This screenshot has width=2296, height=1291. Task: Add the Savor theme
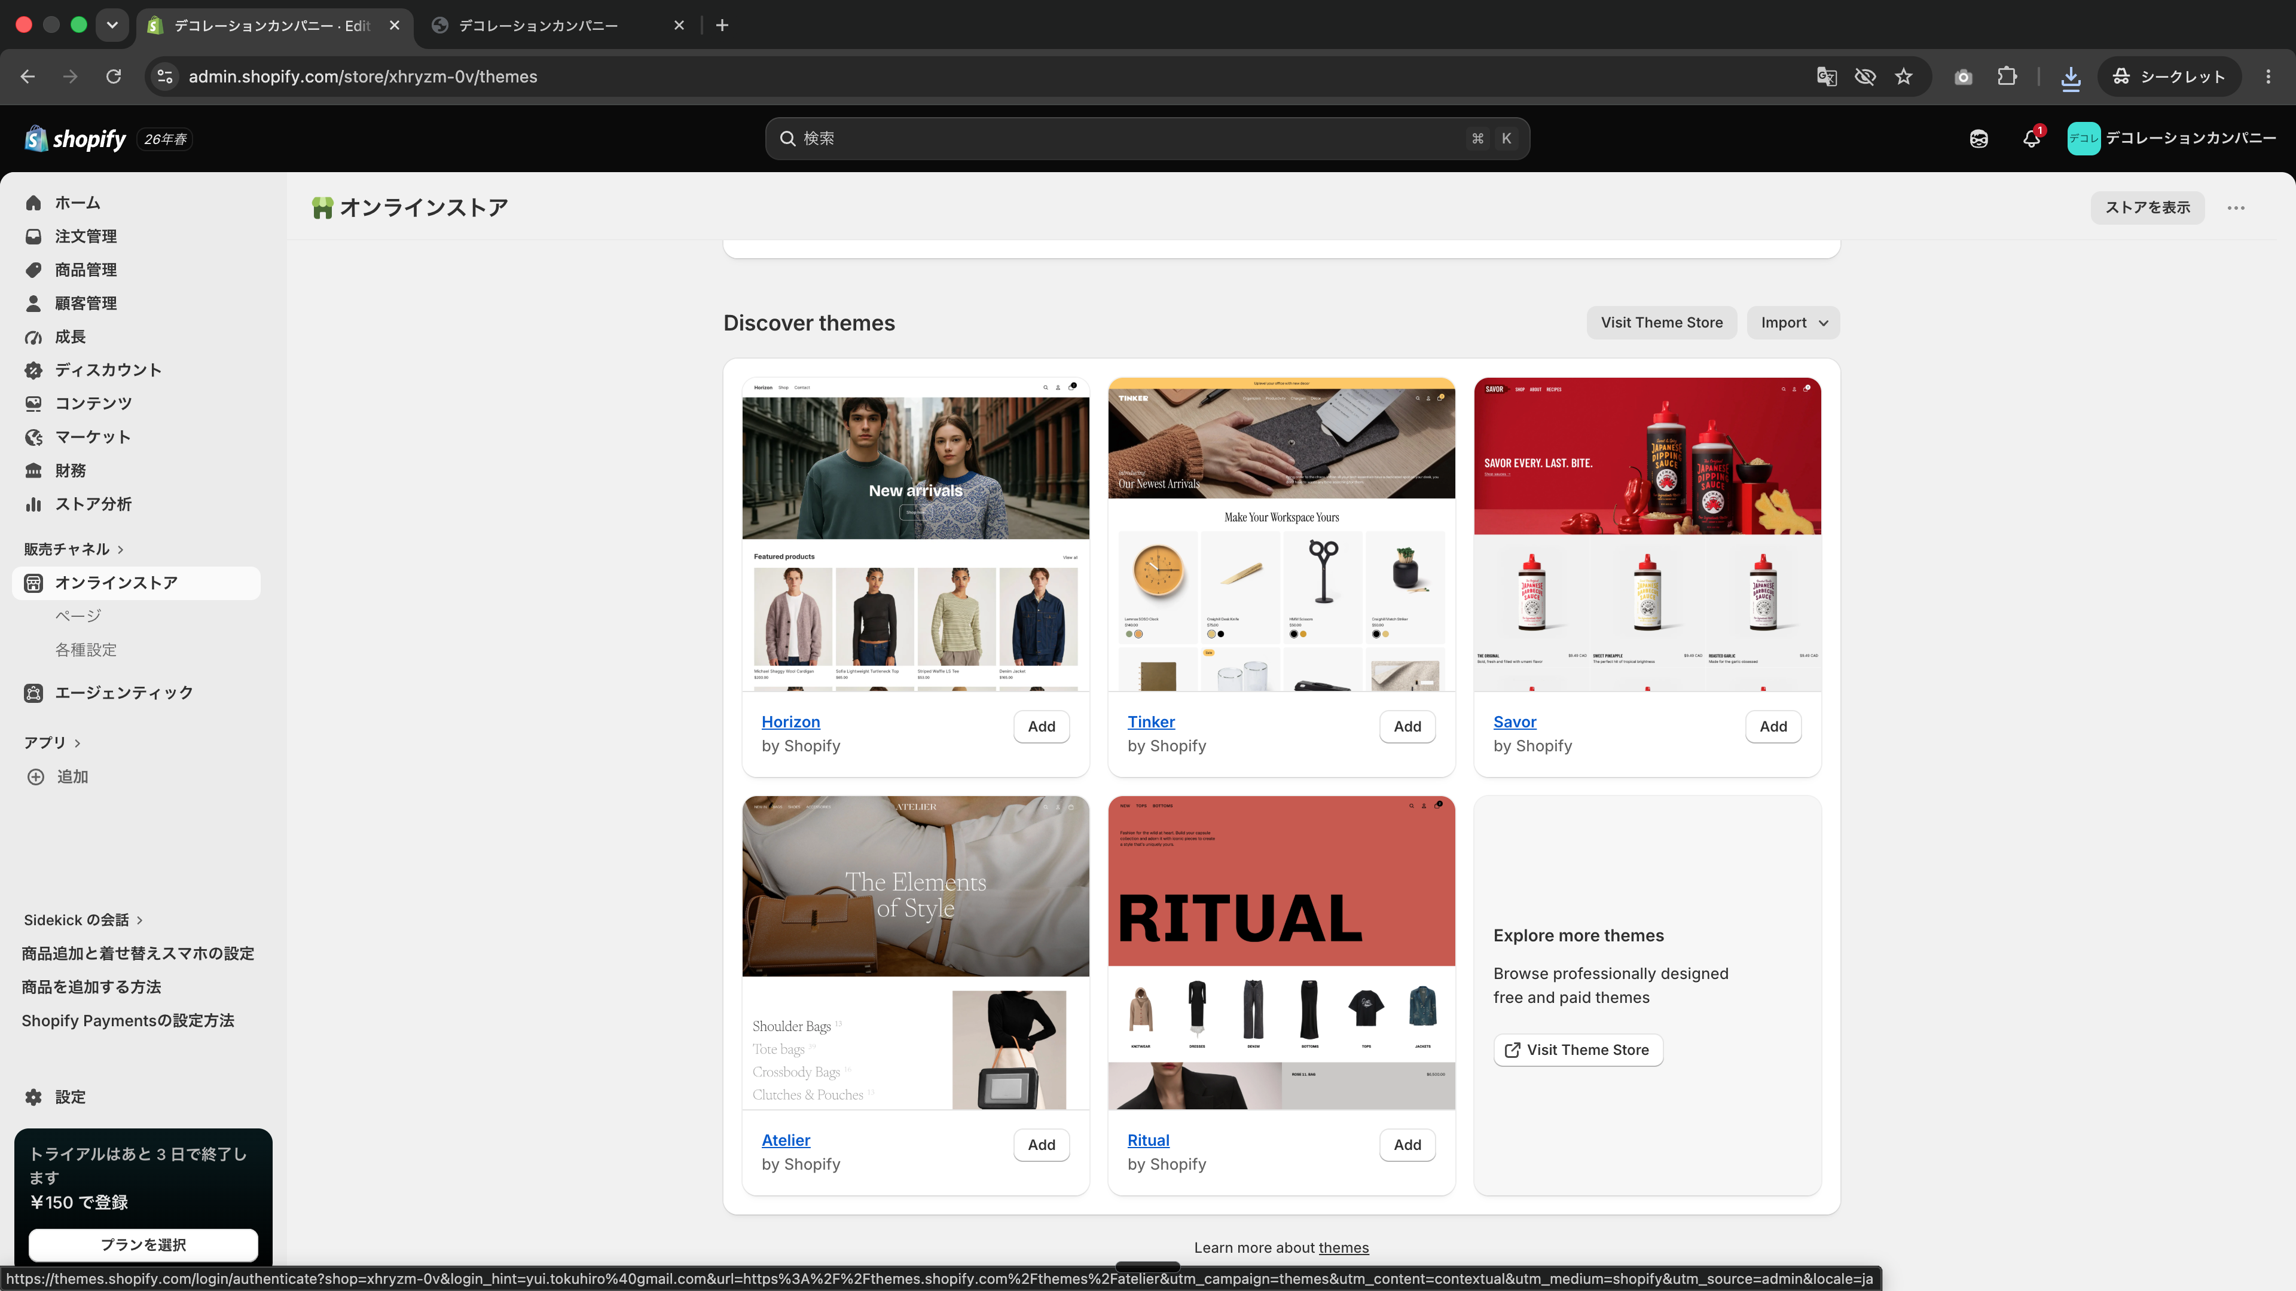[1773, 727]
